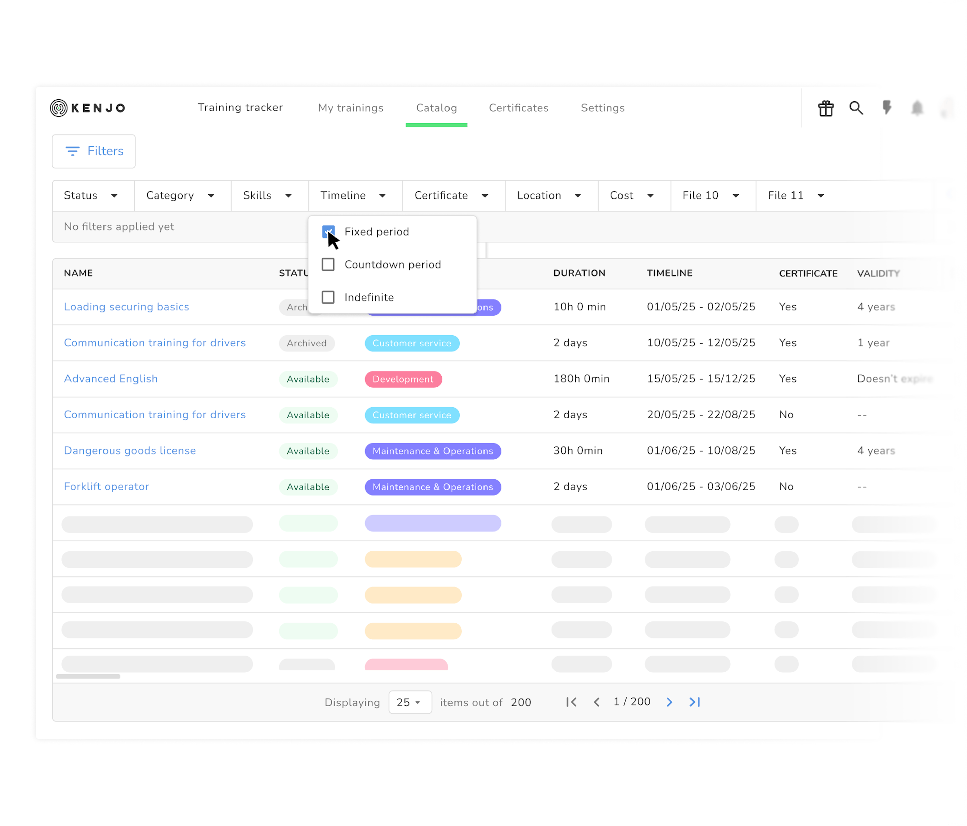Click the Kenjo logo
Viewport: 967px width, 826px height.
(x=88, y=108)
